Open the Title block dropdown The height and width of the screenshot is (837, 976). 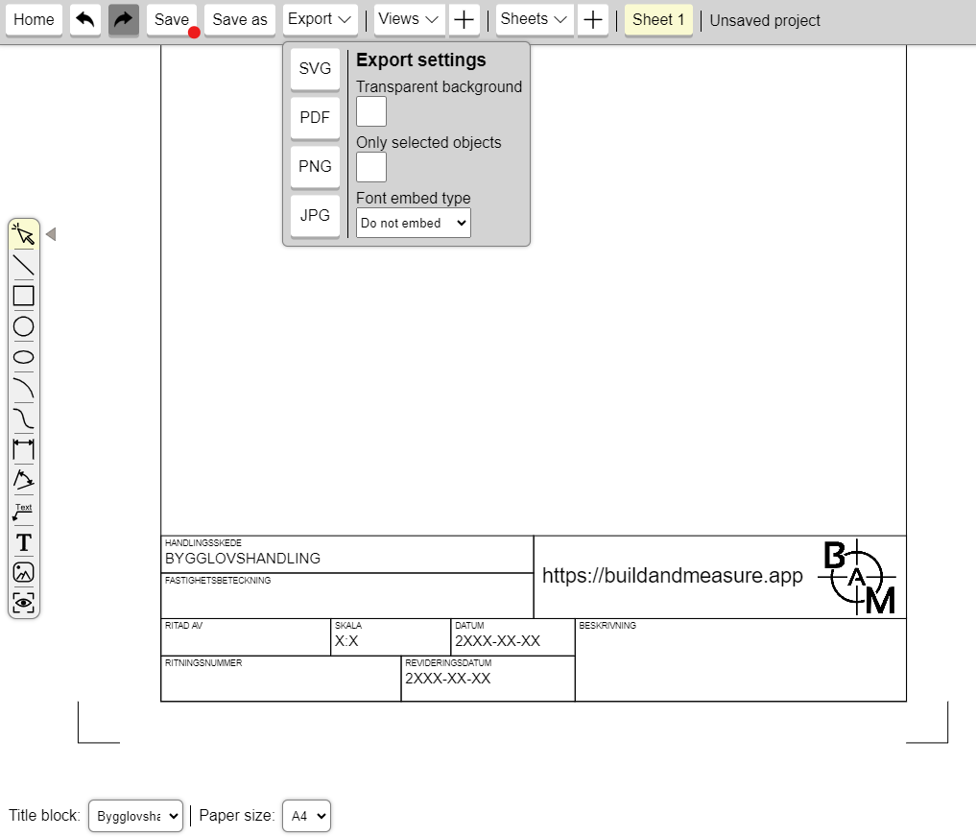(135, 816)
